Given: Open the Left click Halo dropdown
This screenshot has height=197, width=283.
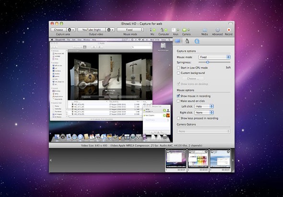Looking at the screenshot, I should 204,106.
